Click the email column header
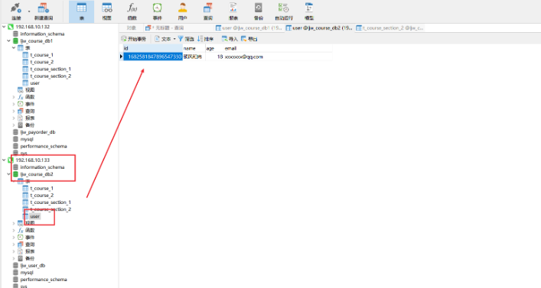This screenshot has height=288, width=541. click(278, 48)
